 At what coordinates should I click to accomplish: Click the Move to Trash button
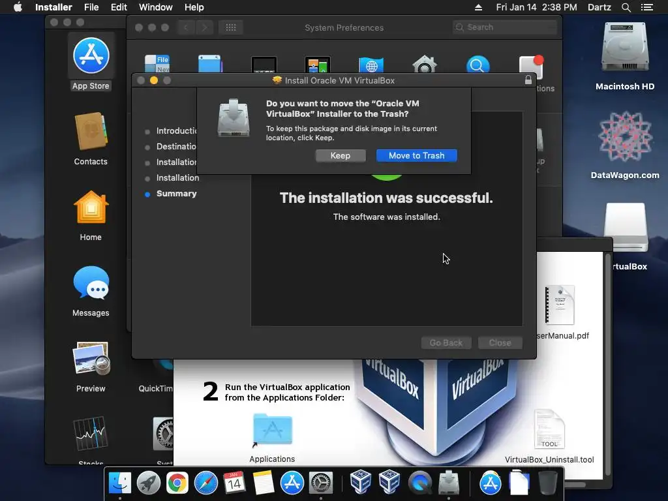pyautogui.click(x=416, y=155)
